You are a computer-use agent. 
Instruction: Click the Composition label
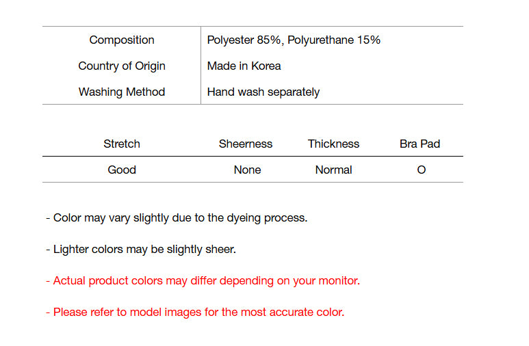click(x=122, y=40)
